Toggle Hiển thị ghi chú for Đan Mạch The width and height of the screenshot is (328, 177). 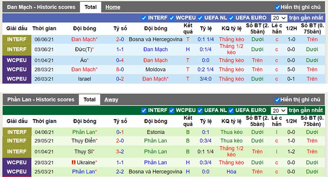click(x=277, y=8)
